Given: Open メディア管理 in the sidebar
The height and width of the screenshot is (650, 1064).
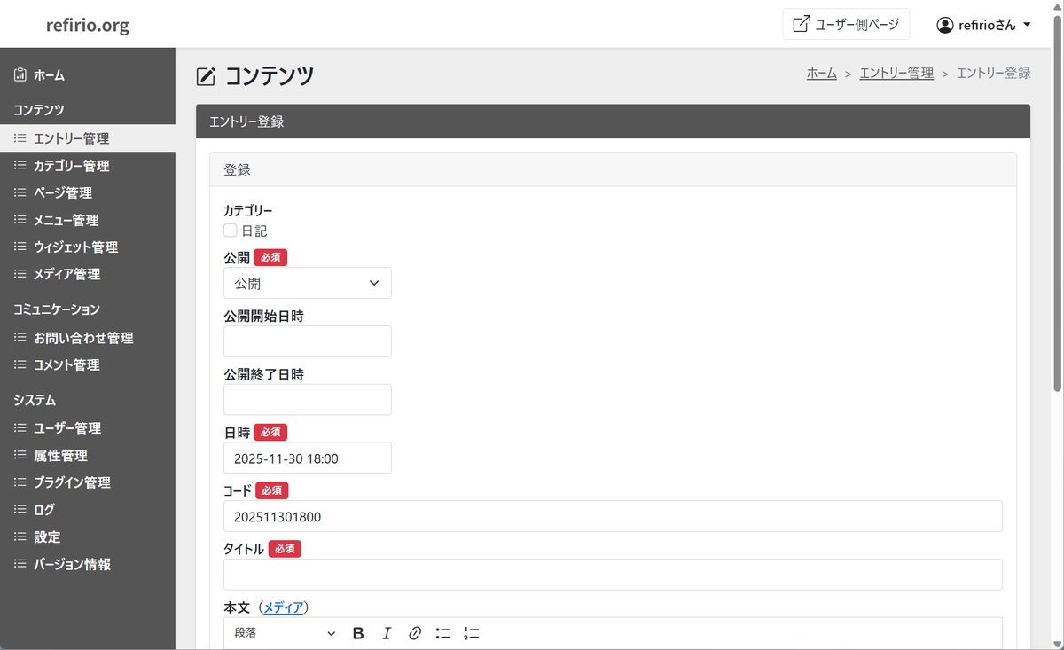Looking at the screenshot, I should click(x=88, y=274).
